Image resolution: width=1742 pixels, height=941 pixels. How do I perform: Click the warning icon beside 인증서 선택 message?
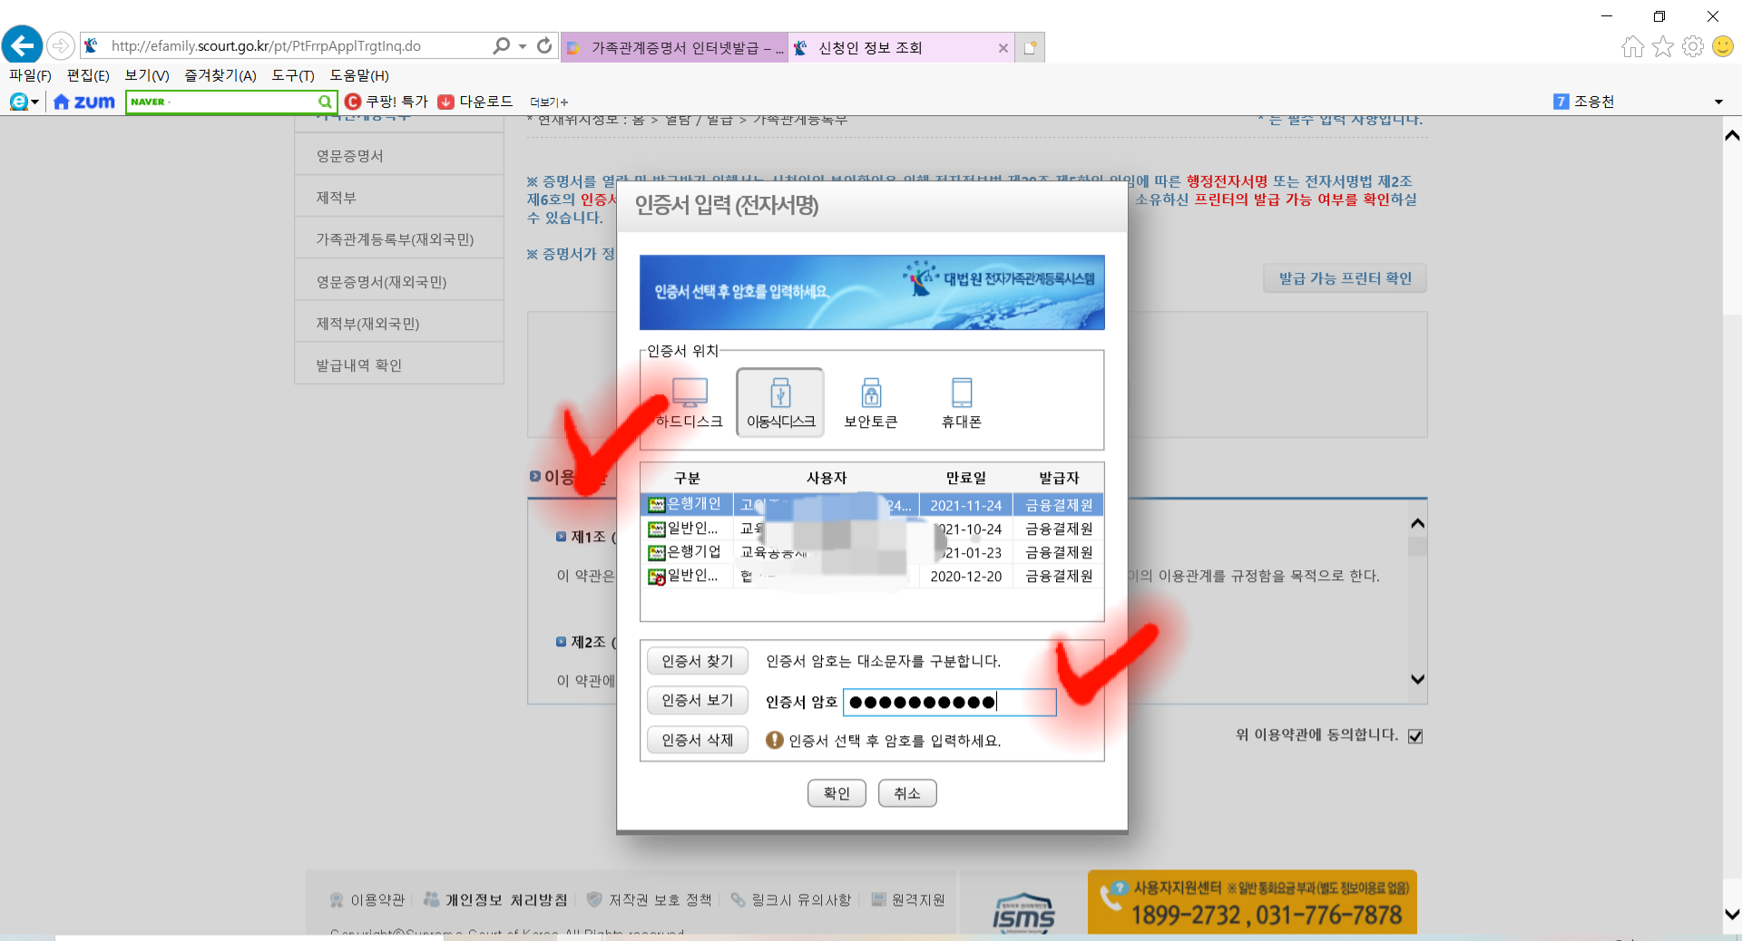tap(774, 740)
